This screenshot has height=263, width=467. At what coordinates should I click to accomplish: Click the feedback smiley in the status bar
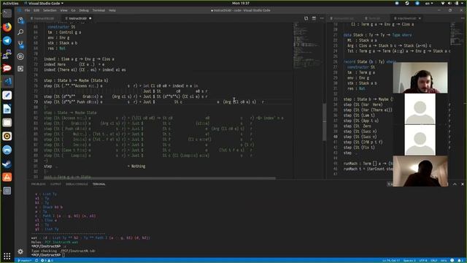tap(452, 260)
